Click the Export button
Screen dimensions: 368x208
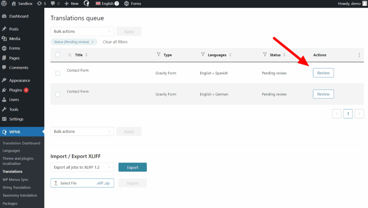pyautogui.click(x=133, y=167)
